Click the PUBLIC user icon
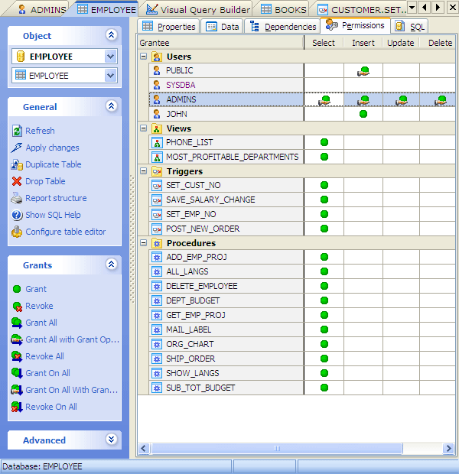Screen dimensions: 459x474 click(x=156, y=70)
